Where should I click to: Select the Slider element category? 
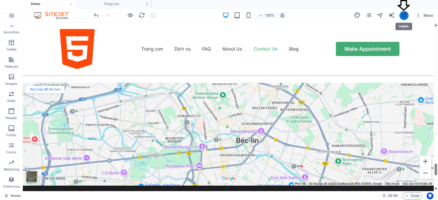(11, 96)
